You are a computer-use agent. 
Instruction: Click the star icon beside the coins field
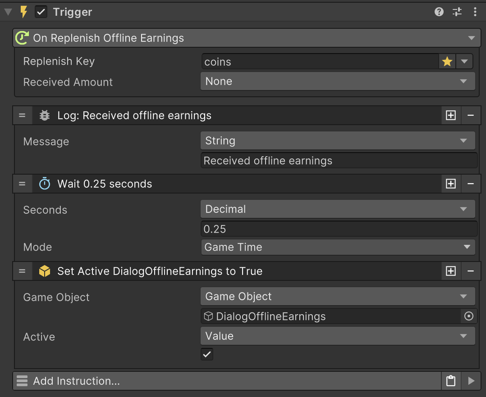(447, 62)
